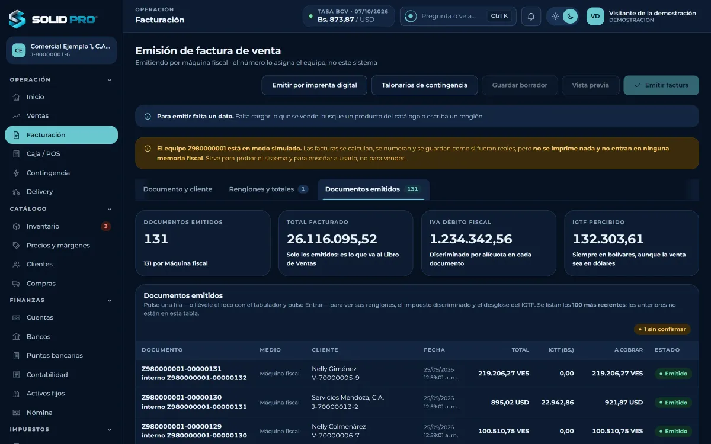
Task: Click document Z980000001-00000129
Action: [x=181, y=427]
